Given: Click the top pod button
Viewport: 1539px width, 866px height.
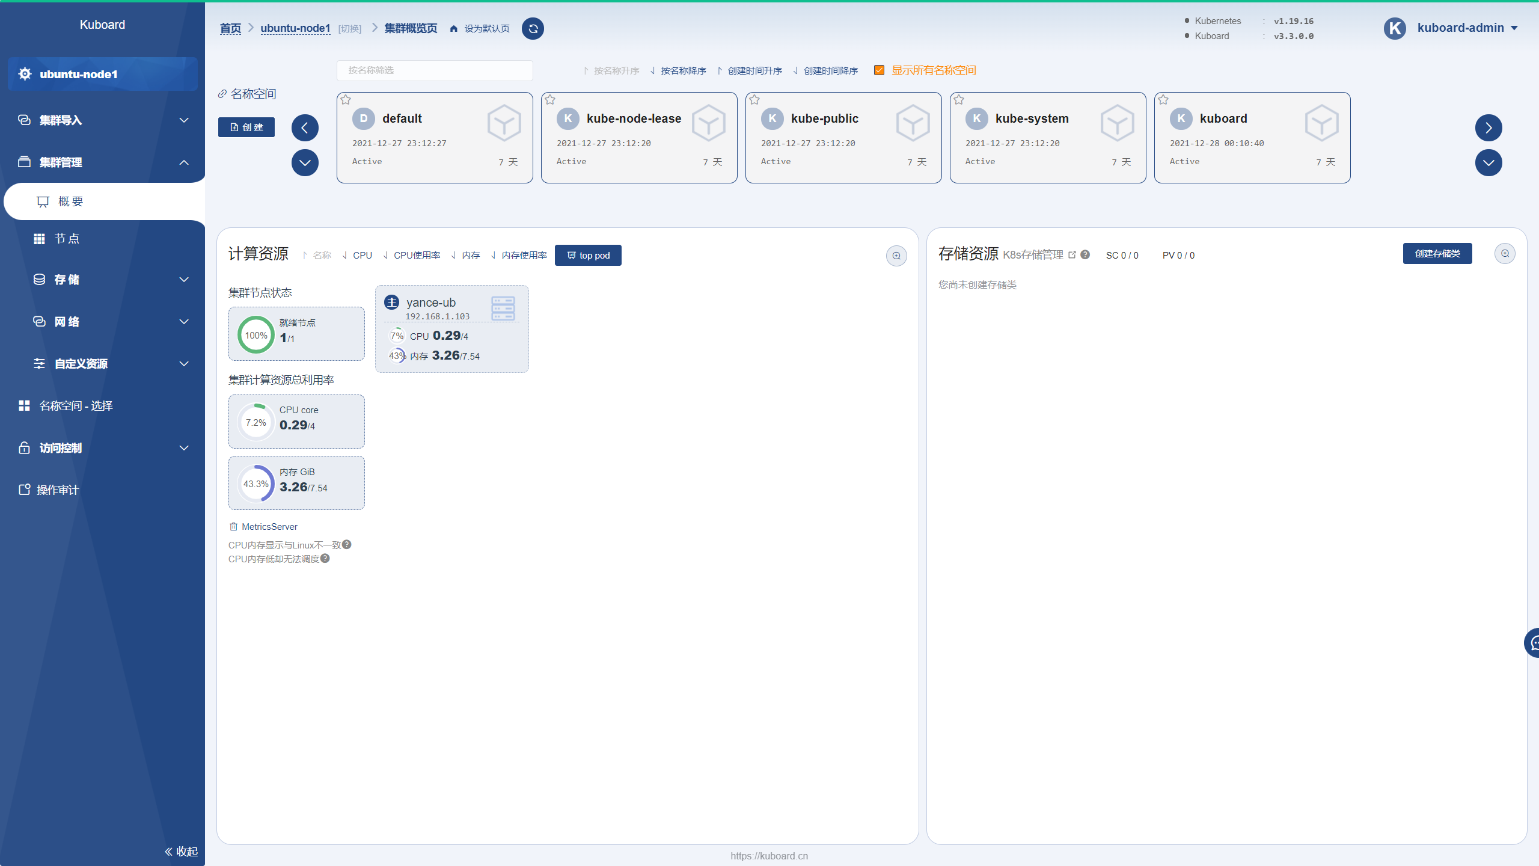Looking at the screenshot, I should [x=588, y=255].
